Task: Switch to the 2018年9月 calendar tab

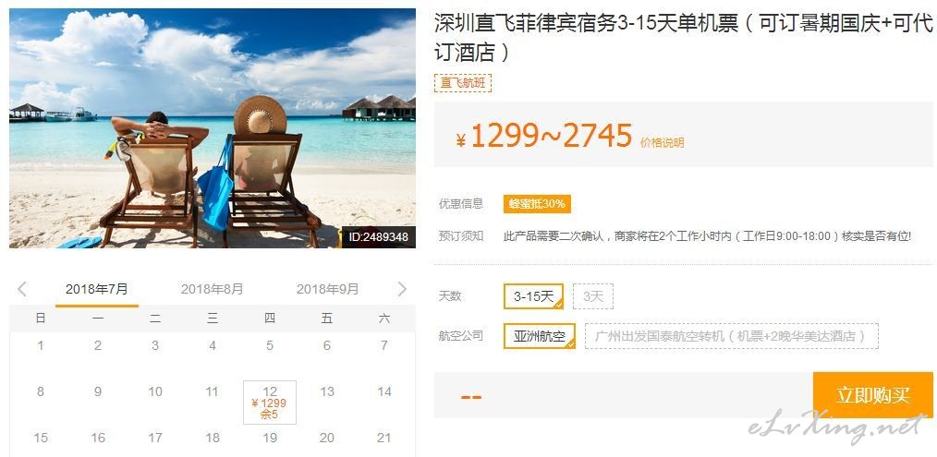Action: 327,290
